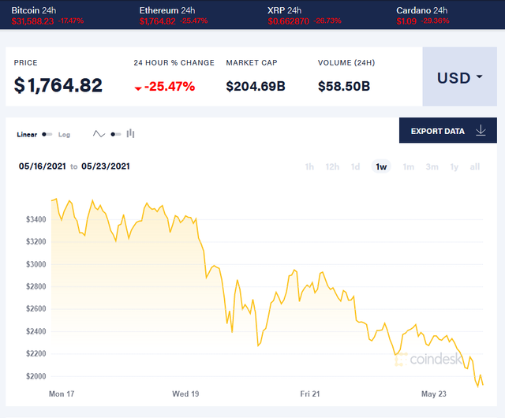Click the candlestick chart bars icon
Viewport: 505px width, 418px height.
(x=130, y=133)
